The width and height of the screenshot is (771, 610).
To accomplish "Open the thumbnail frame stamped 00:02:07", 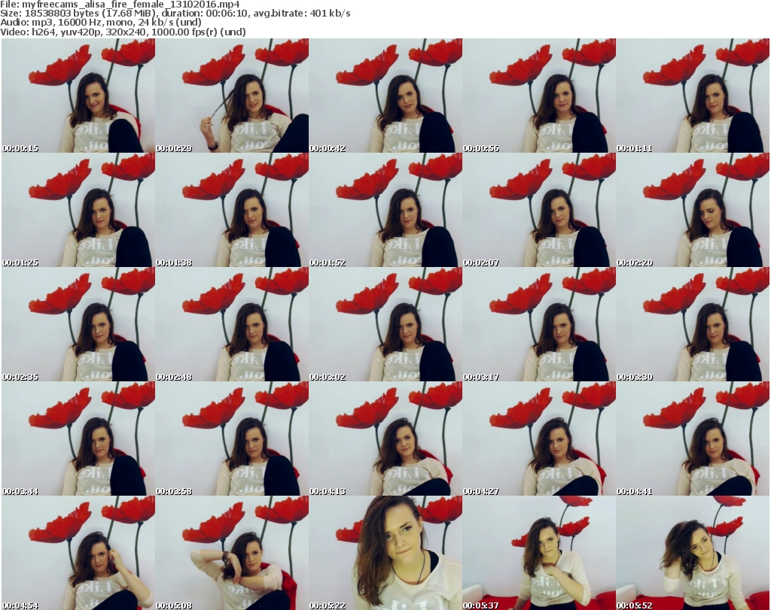I will pyautogui.click(x=539, y=210).
